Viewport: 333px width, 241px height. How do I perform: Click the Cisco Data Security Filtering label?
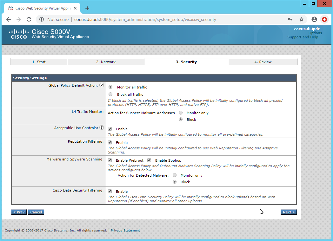tap(78, 190)
